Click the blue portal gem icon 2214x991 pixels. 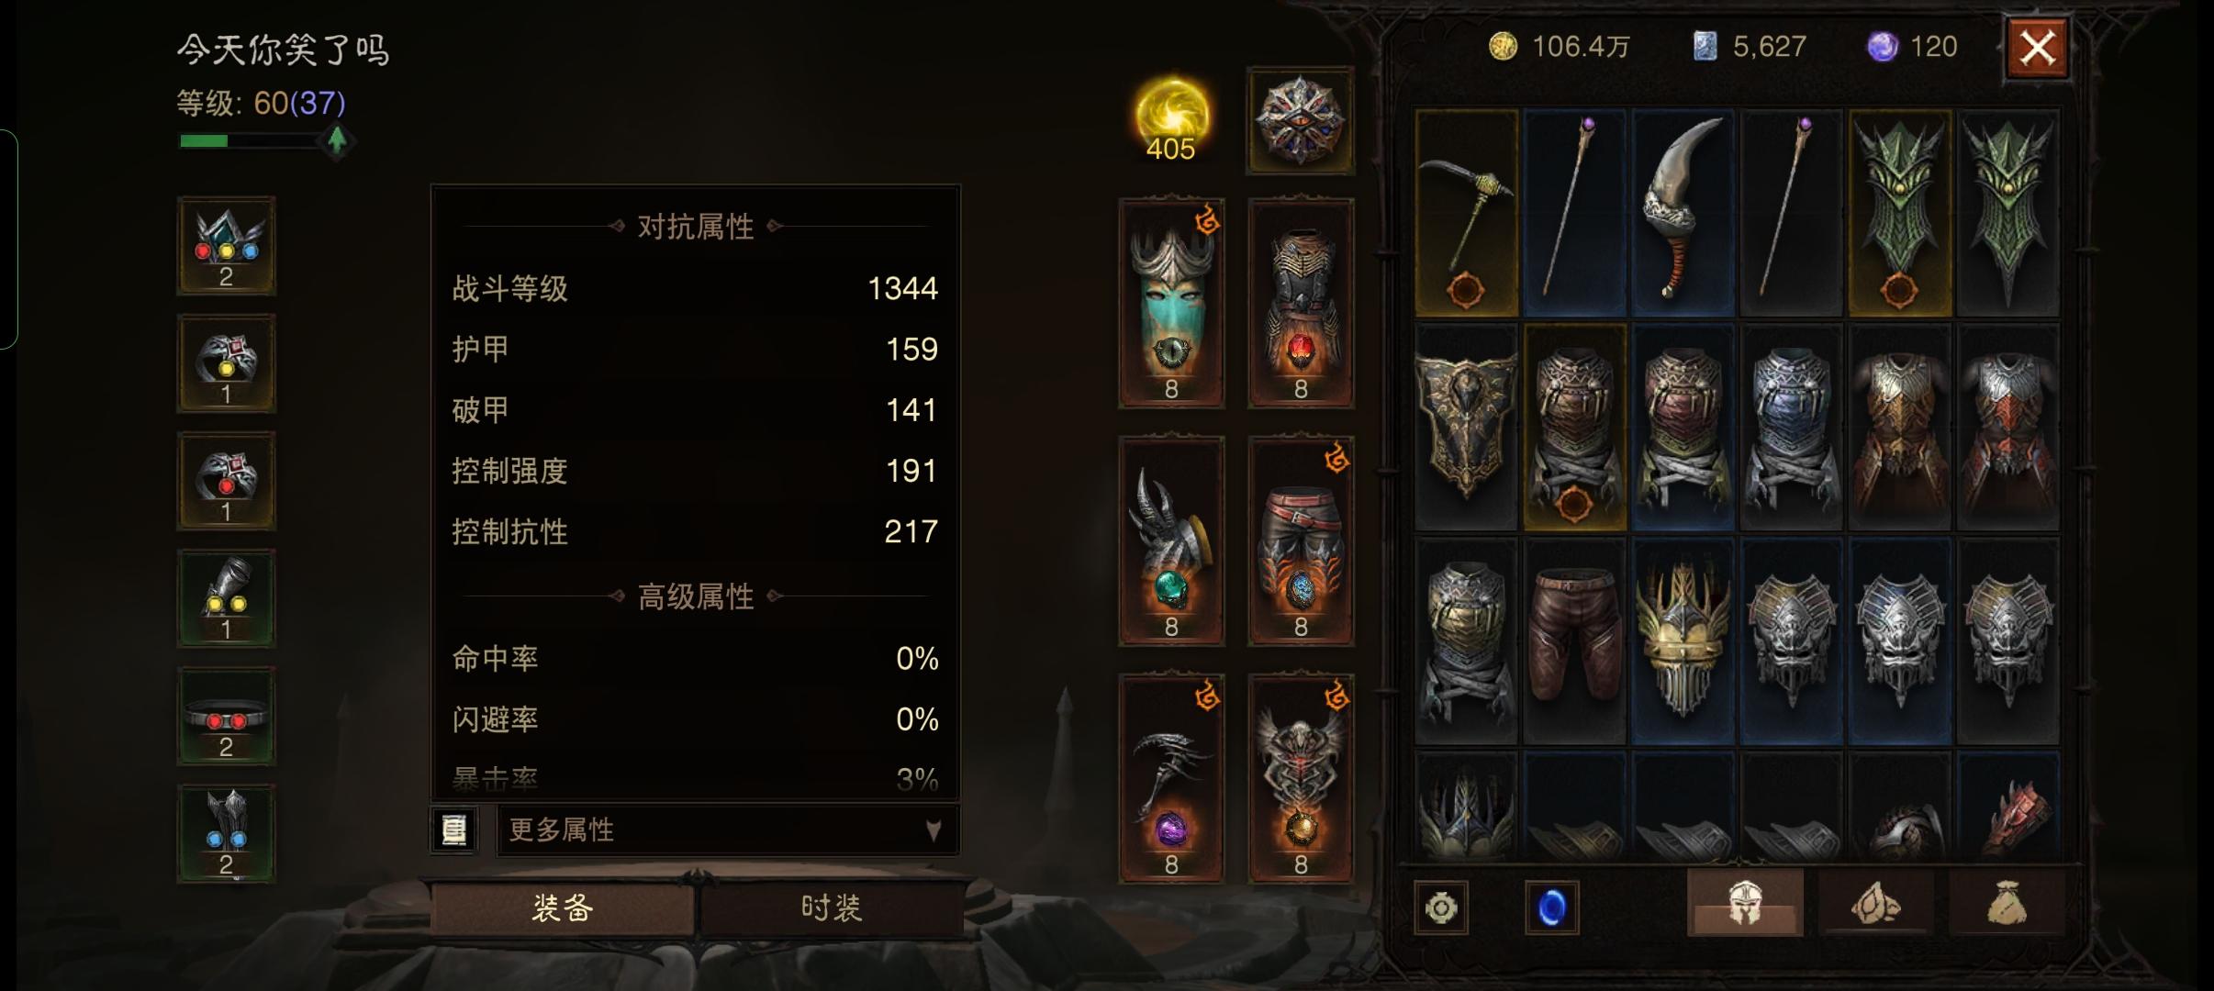[x=1551, y=908]
